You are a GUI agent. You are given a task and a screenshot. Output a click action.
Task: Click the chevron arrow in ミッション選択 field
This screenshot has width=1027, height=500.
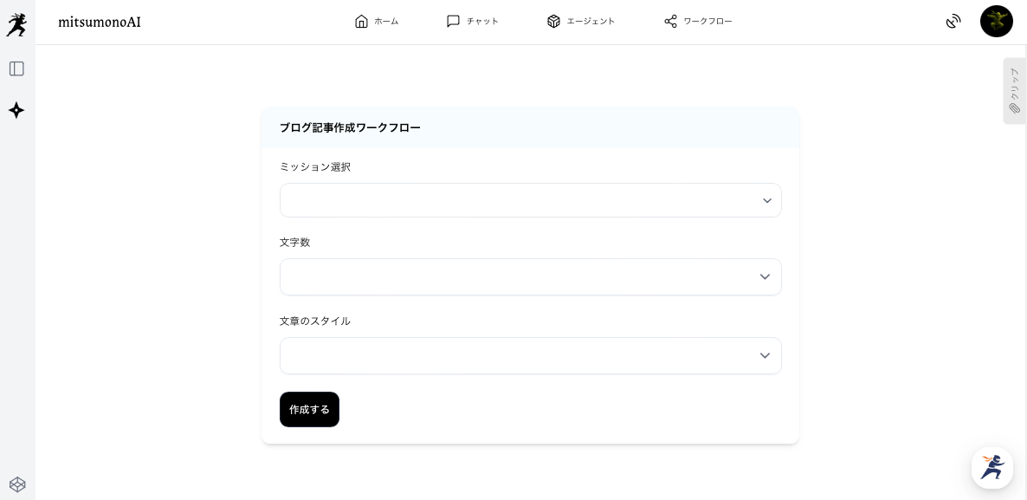coord(766,201)
